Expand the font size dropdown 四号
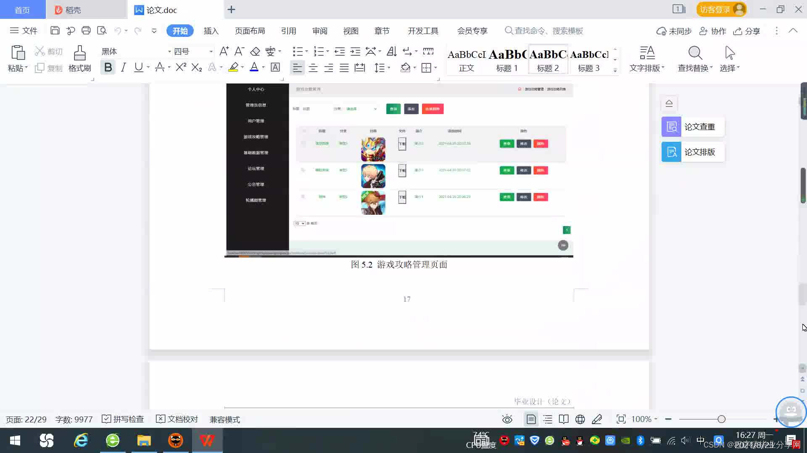Image resolution: width=807 pixels, height=453 pixels. point(211,52)
